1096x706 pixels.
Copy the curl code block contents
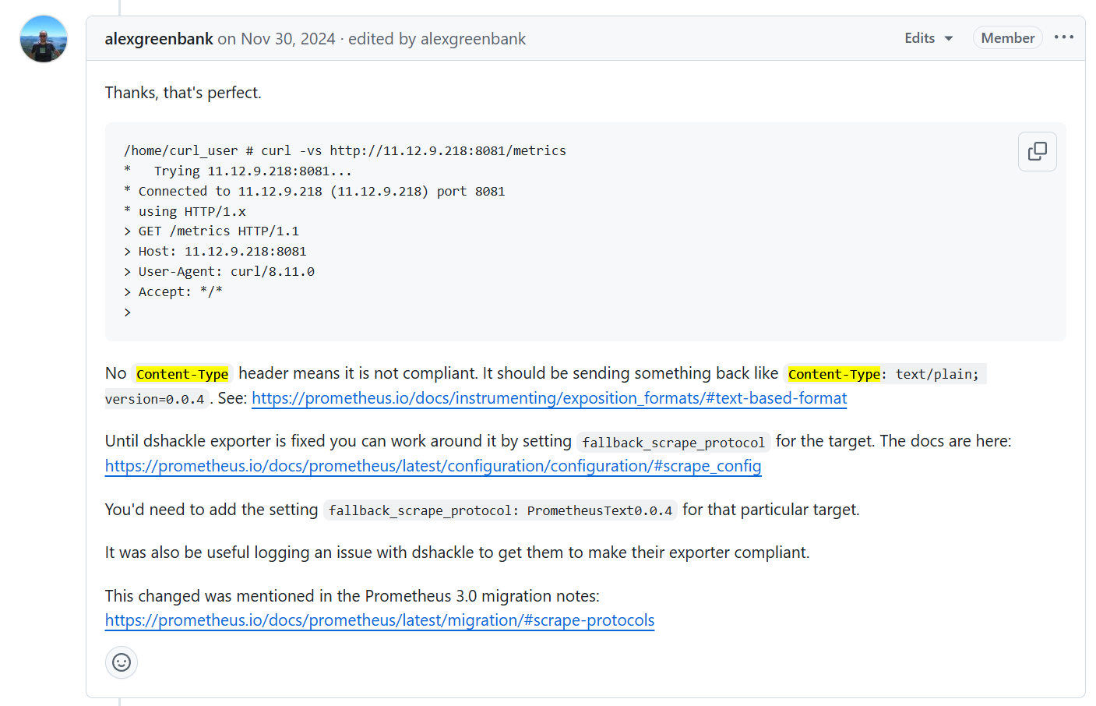tap(1037, 151)
